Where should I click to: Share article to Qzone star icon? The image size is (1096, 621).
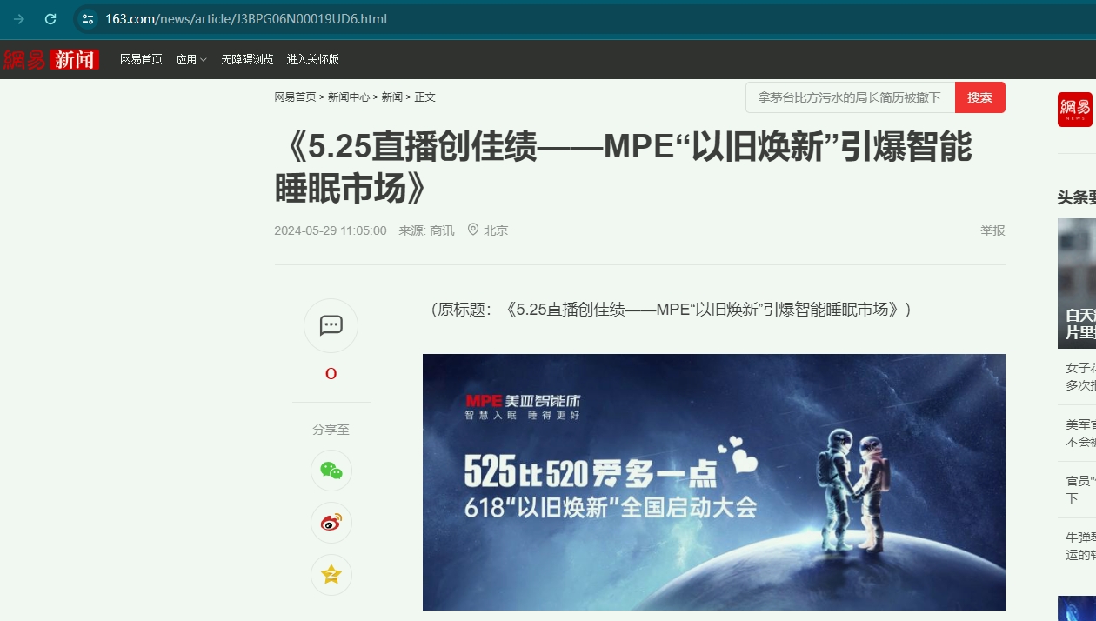(x=331, y=575)
